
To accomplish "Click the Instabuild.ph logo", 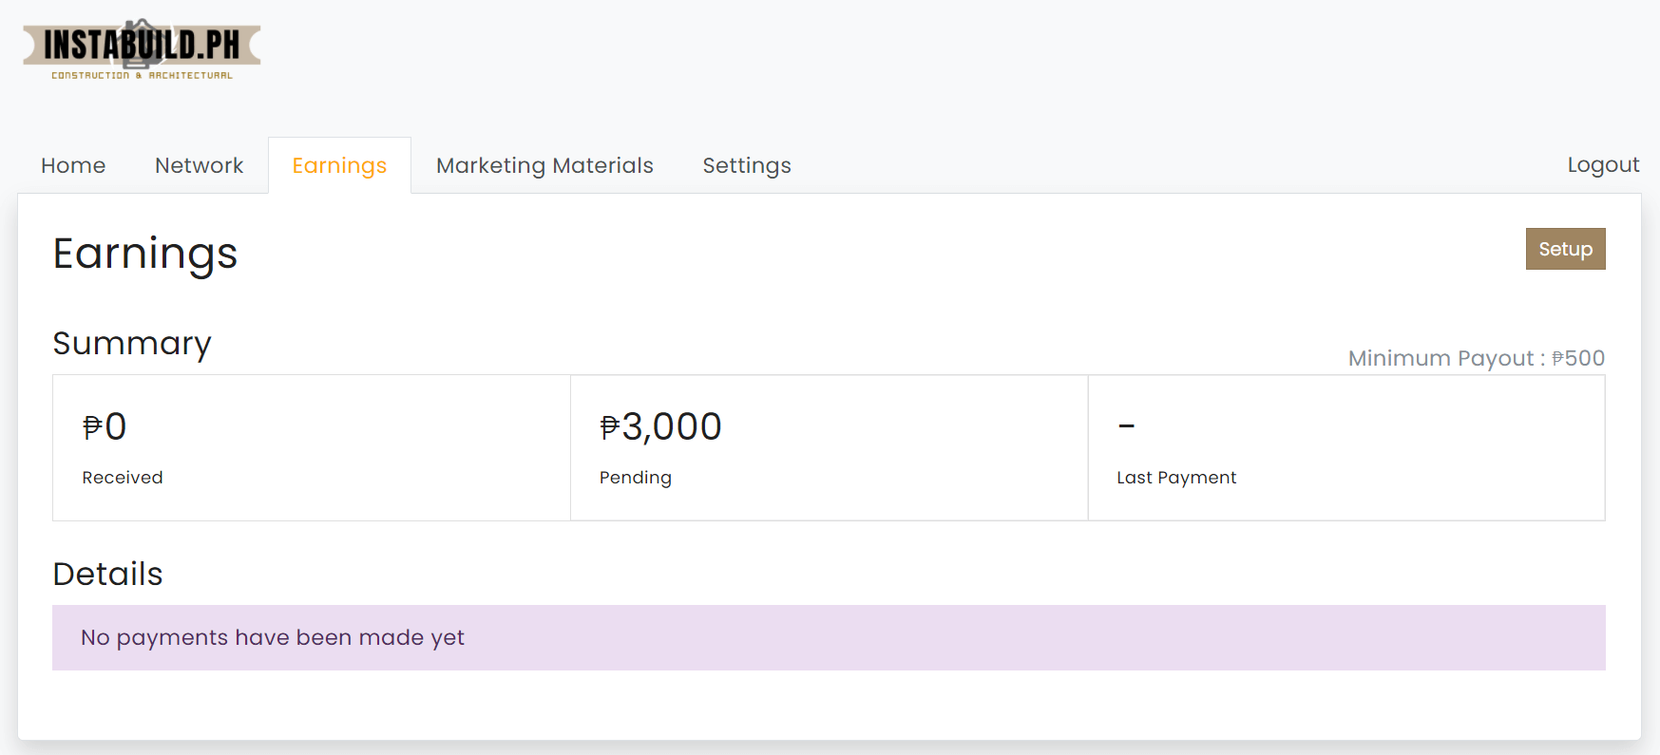I will (142, 49).
